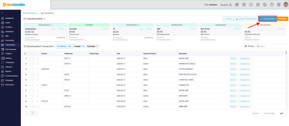
Task: Change items per page value 300
Action: pos(282,114)
